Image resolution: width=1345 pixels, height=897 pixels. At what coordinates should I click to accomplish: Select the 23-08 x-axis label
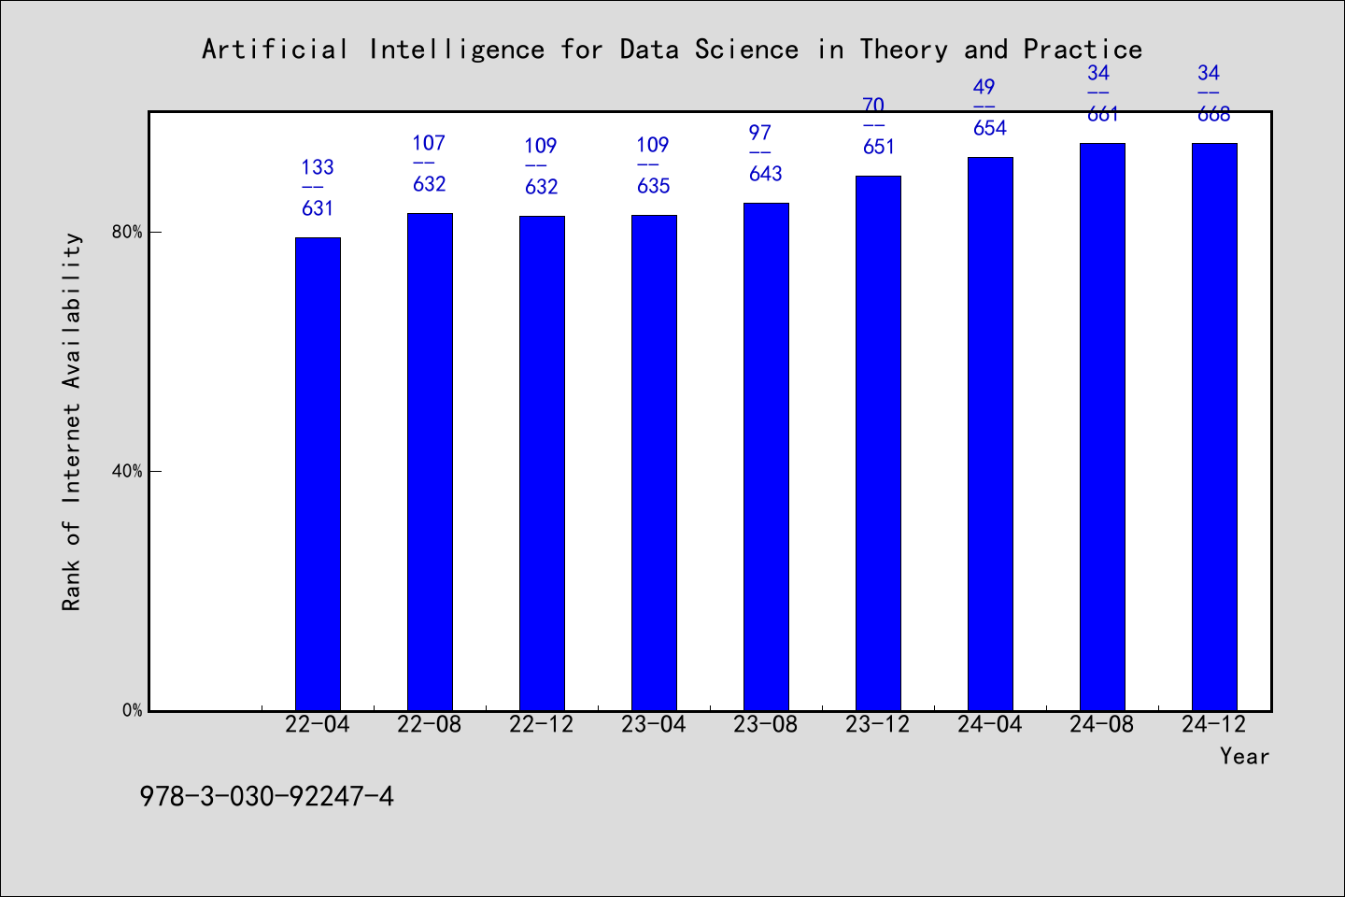tap(766, 724)
